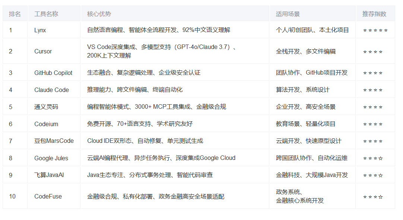The width and height of the screenshot is (403, 220).
Task: Click 教育场景、轻量化项目 scenario cell
Action: 312,124
